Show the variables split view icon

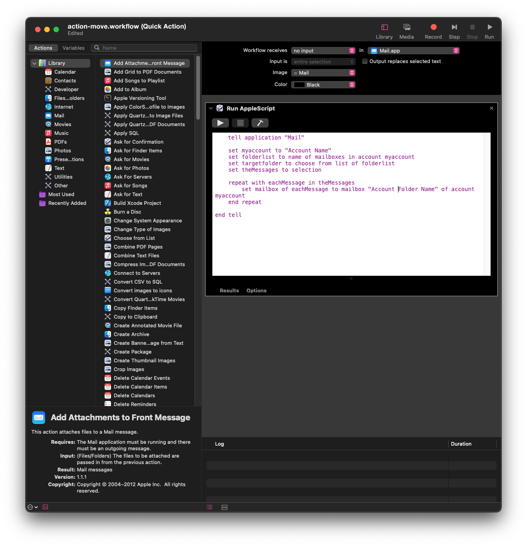point(224,507)
